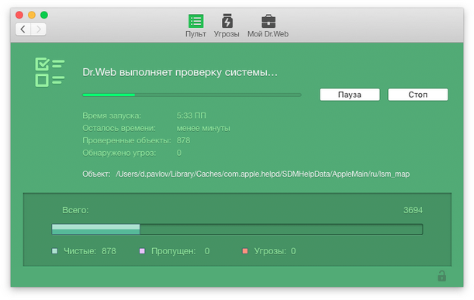474x300 pixels.
Task: Go back with the left arrow button
Action: pyautogui.click(x=23, y=29)
